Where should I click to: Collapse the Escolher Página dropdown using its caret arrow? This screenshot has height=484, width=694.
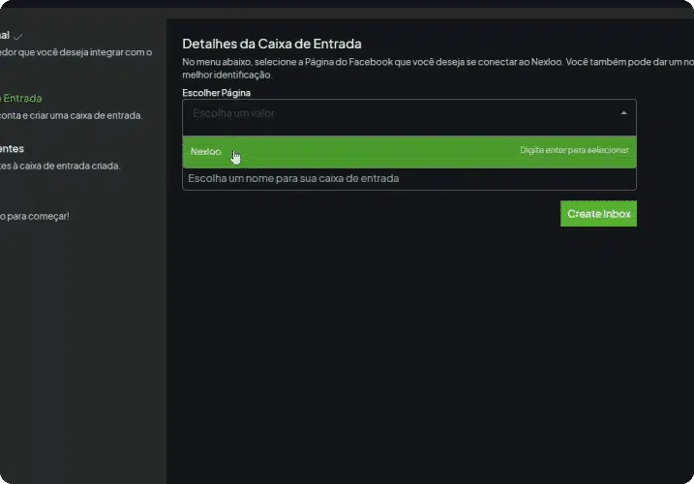click(x=623, y=113)
